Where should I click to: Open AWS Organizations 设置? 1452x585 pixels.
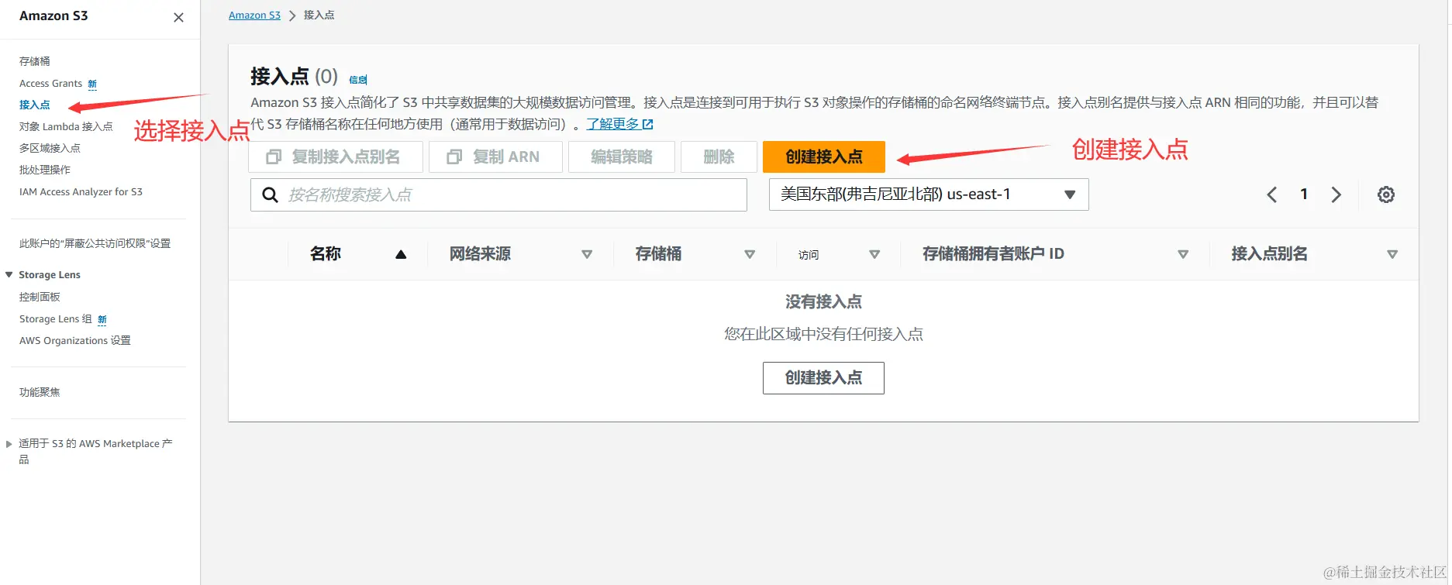click(75, 340)
